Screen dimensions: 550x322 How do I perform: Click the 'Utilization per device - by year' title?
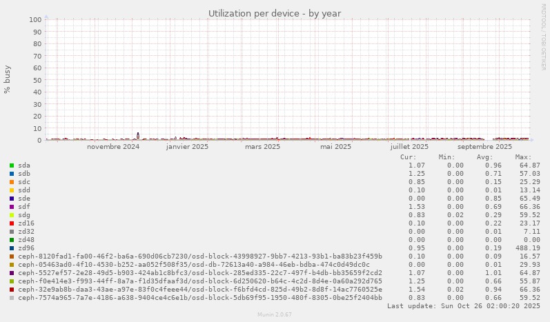tap(275, 13)
